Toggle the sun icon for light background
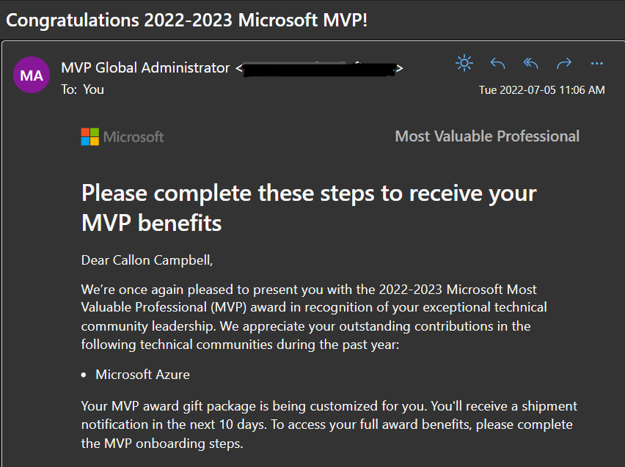The width and height of the screenshot is (625, 467). (x=464, y=64)
